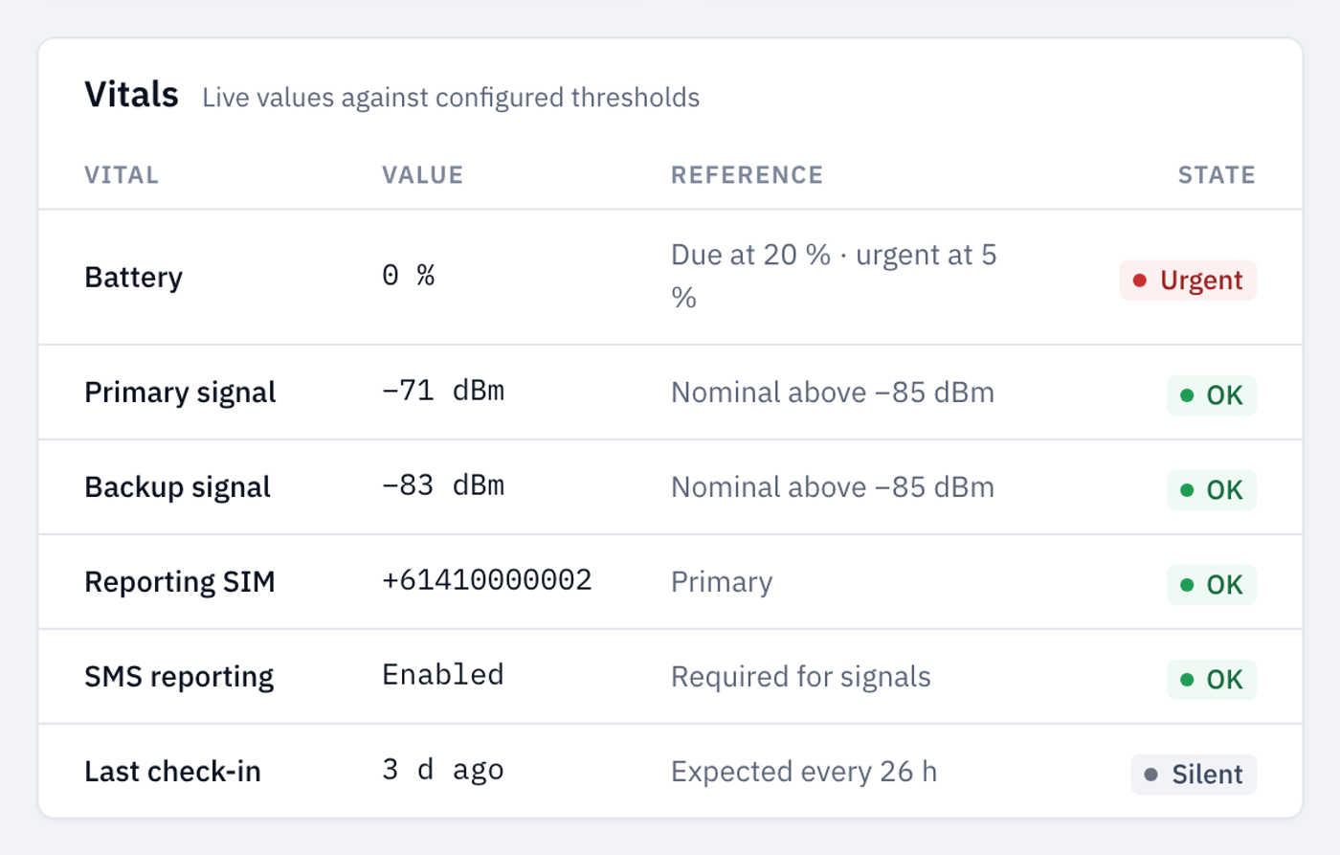Click the OK badge for SMS reporting
This screenshot has width=1340, height=855.
1212,679
